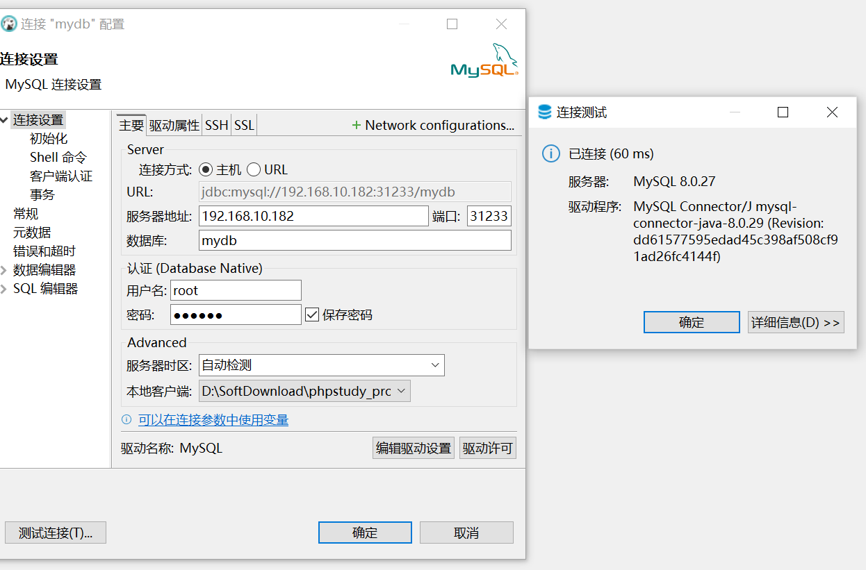Select 事务 in the left tree
The width and height of the screenshot is (866, 570).
click(x=42, y=195)
